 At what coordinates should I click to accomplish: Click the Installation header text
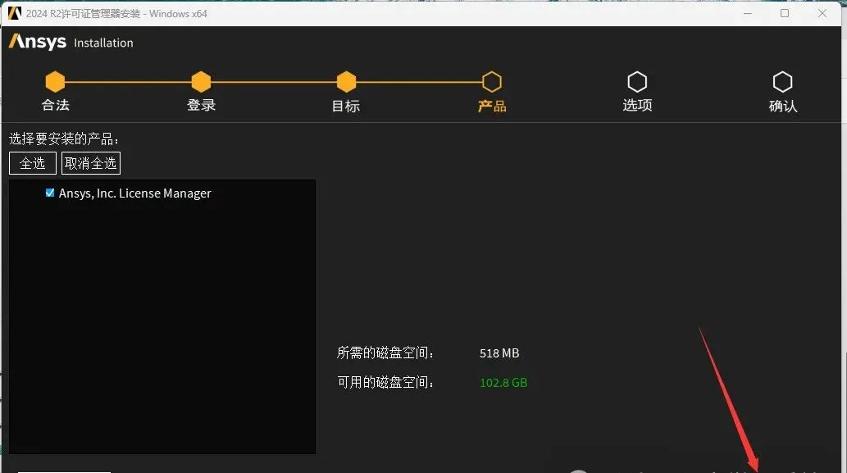point(103,43)
